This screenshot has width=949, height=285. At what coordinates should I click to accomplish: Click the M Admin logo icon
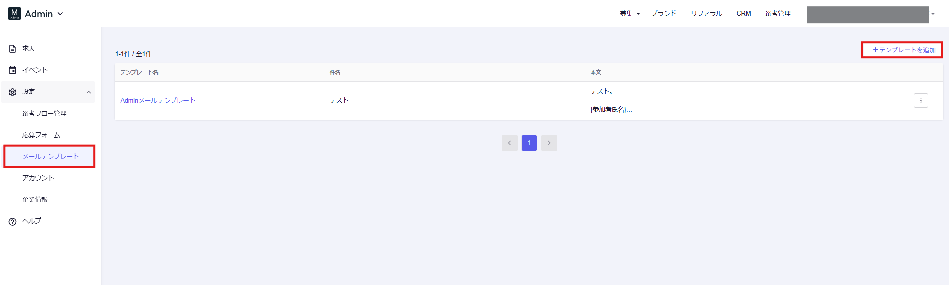[x=14, y=14]
